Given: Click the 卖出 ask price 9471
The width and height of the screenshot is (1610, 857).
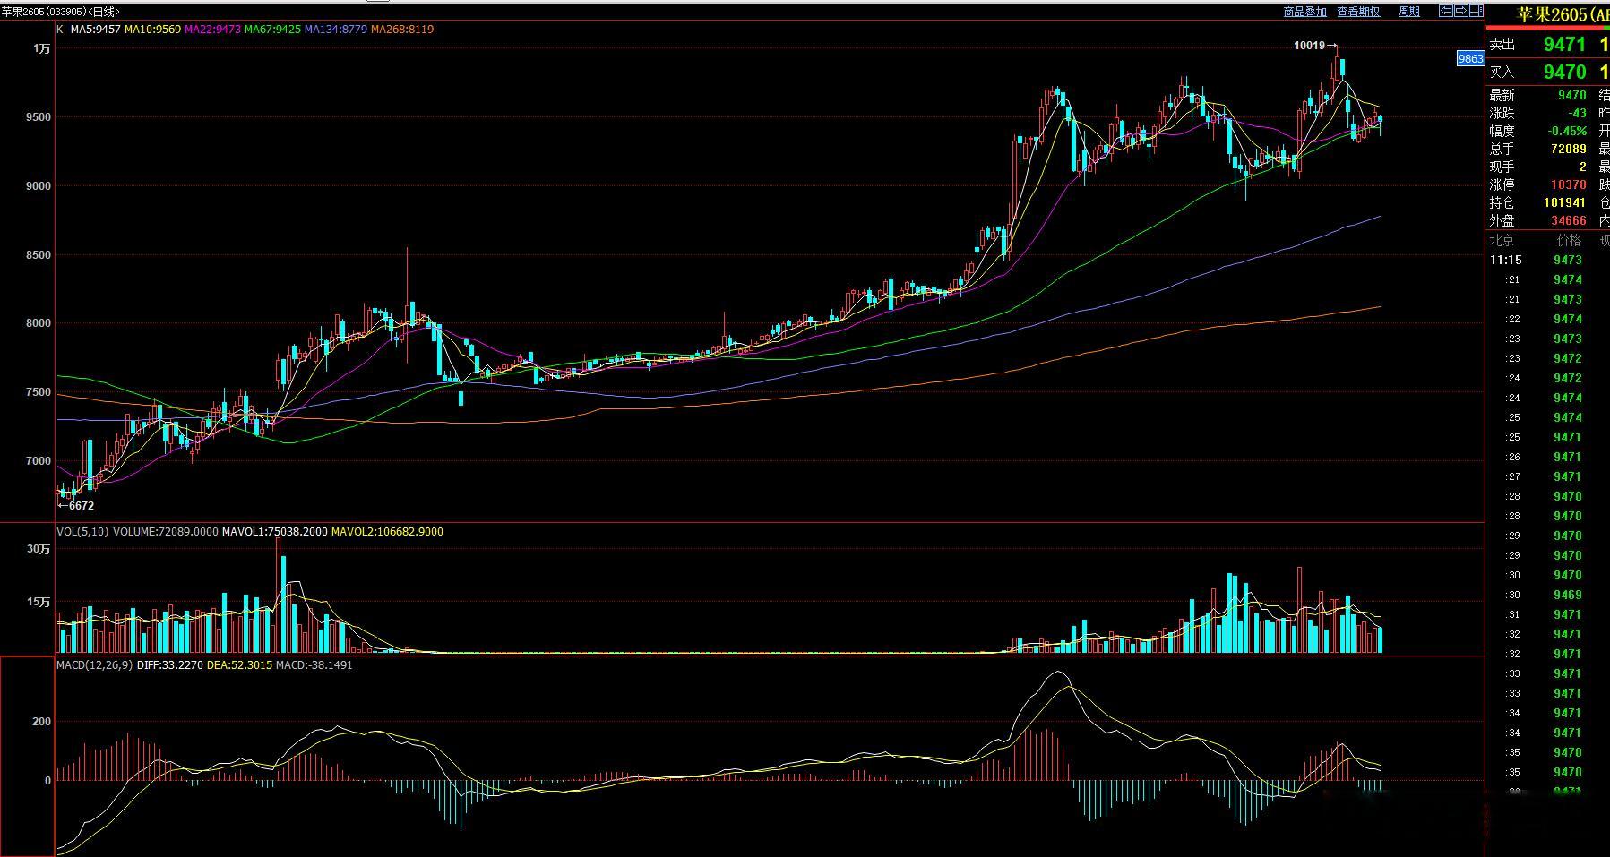Looking at the screenshot, I should (x=1564, y=44).
